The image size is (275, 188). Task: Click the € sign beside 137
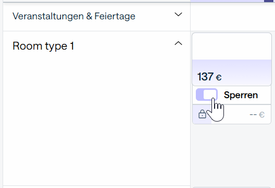(x=219, y=78)
